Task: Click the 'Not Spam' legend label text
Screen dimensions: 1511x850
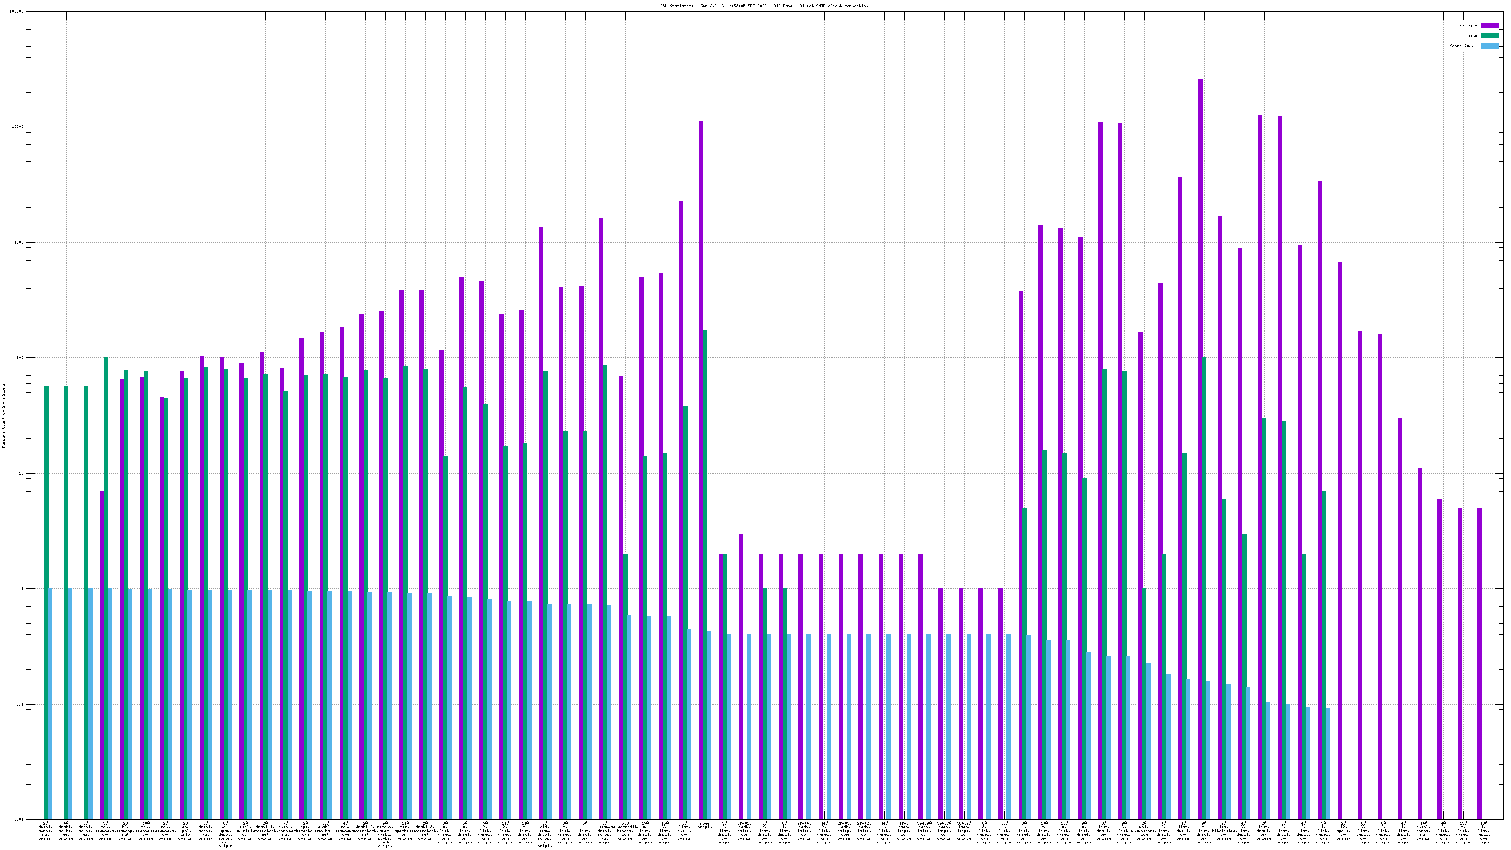Action: pos(1469,25)
